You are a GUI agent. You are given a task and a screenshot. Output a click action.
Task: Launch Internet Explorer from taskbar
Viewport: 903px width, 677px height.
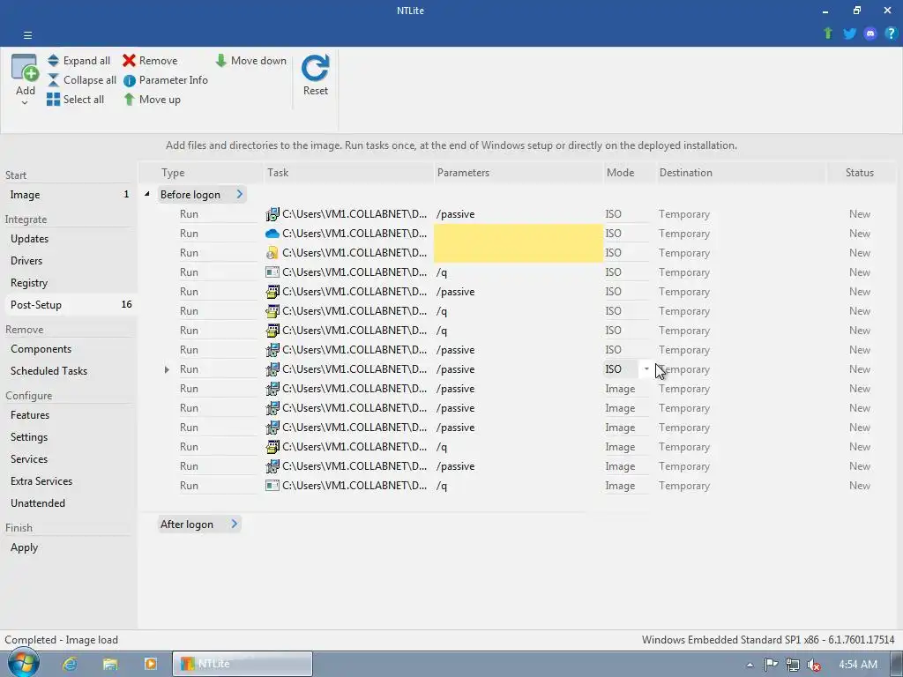coord(71,664)
